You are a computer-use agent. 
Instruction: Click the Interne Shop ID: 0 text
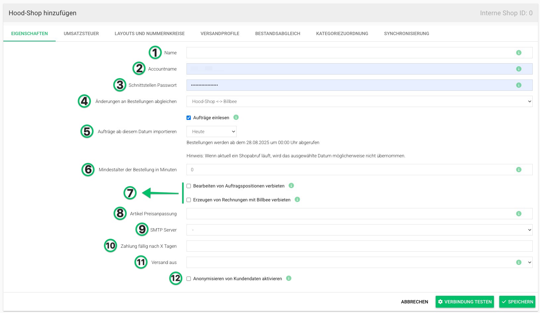click(x=506, y=13)
